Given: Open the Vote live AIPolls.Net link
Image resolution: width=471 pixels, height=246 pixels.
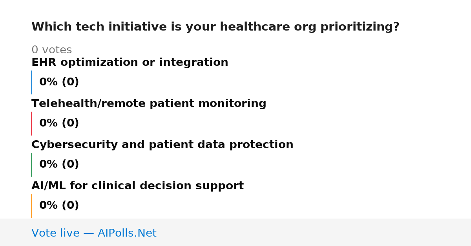Looking at the screenshot, I should [94, 233].
